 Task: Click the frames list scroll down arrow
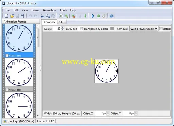38,115
